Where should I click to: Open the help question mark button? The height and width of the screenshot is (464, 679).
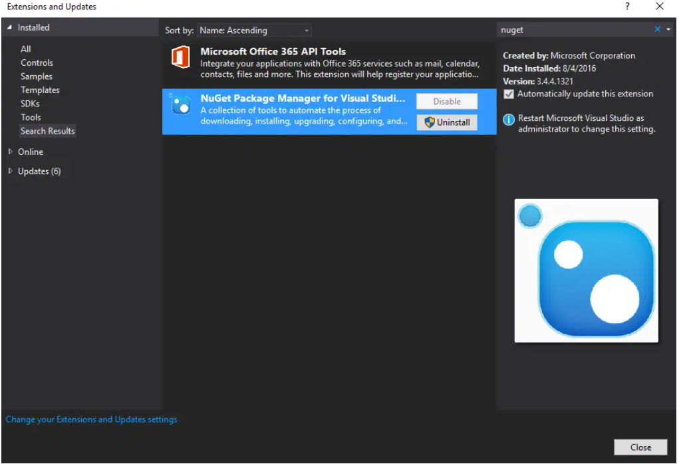(627, 7)
